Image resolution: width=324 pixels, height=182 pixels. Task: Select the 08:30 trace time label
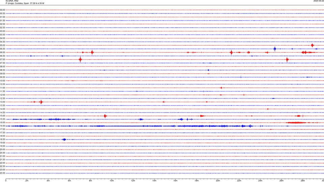(2, 70)
